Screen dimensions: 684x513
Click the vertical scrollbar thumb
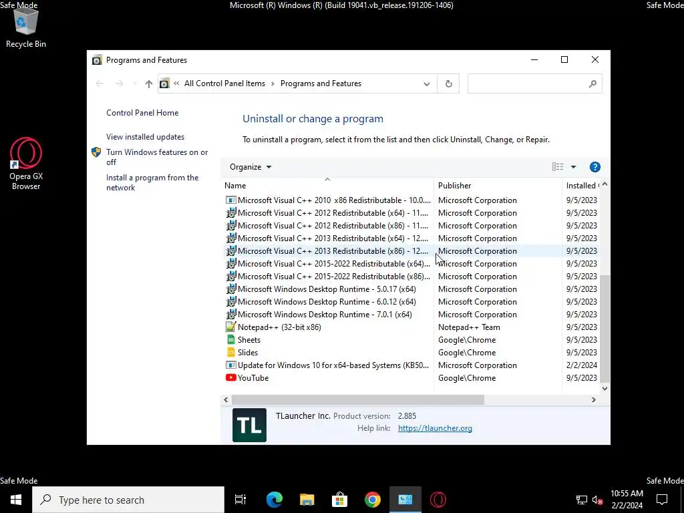pos(605,328)
